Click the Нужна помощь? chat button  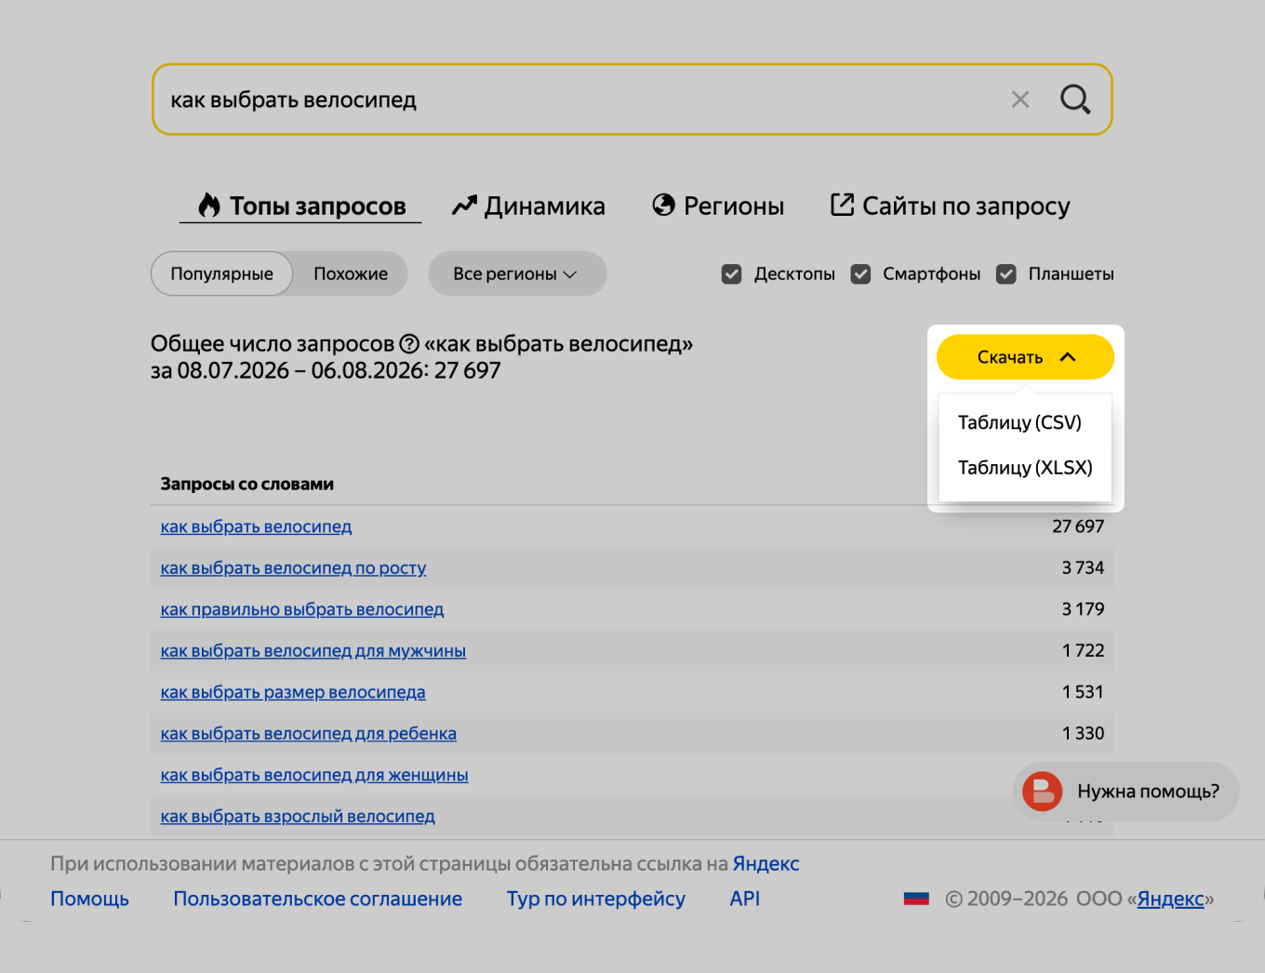click(1125, 792)
